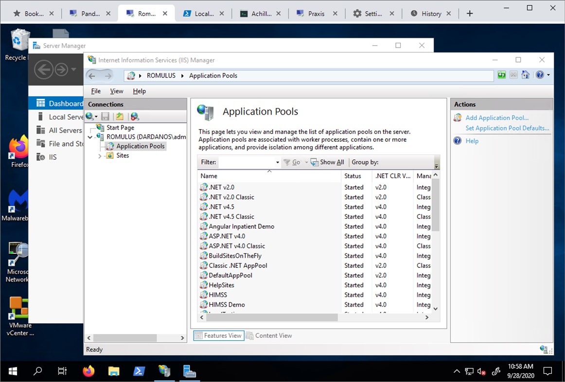Click the IIS Manager forward navigation arrow
Screen dimensions: 565x382
pyautogui.click(x=108, y=76)
